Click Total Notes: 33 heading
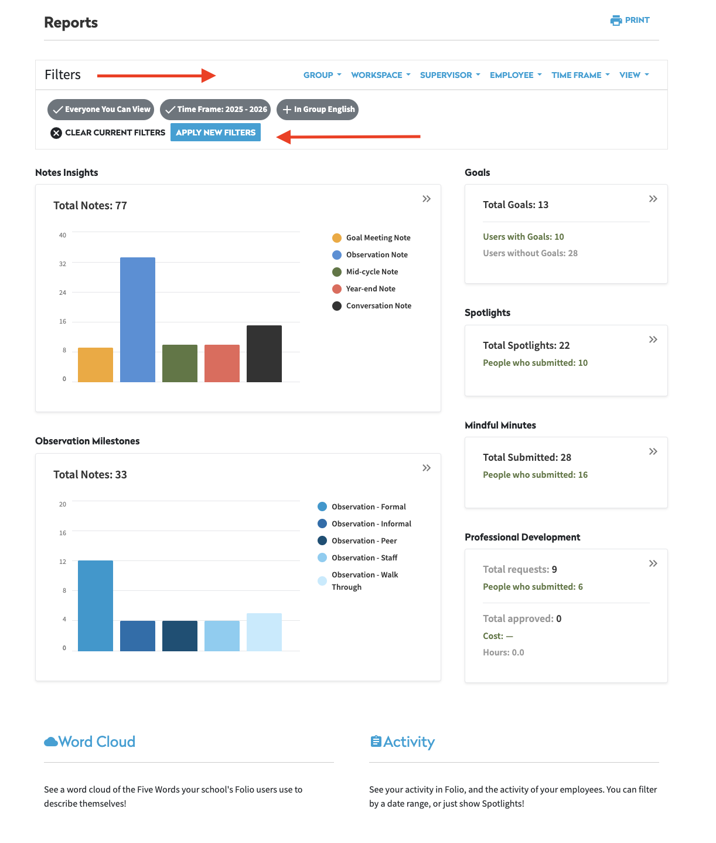Screen dimensions: 716x843 (x=90, y=475)
